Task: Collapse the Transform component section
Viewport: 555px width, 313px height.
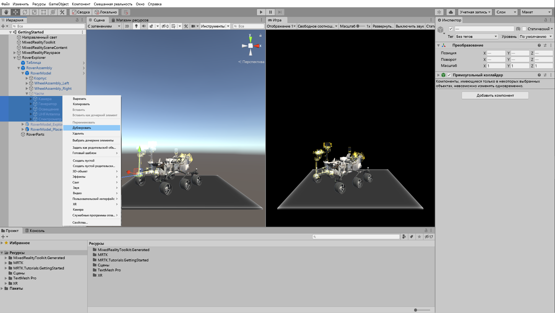Action: point(439,45)
